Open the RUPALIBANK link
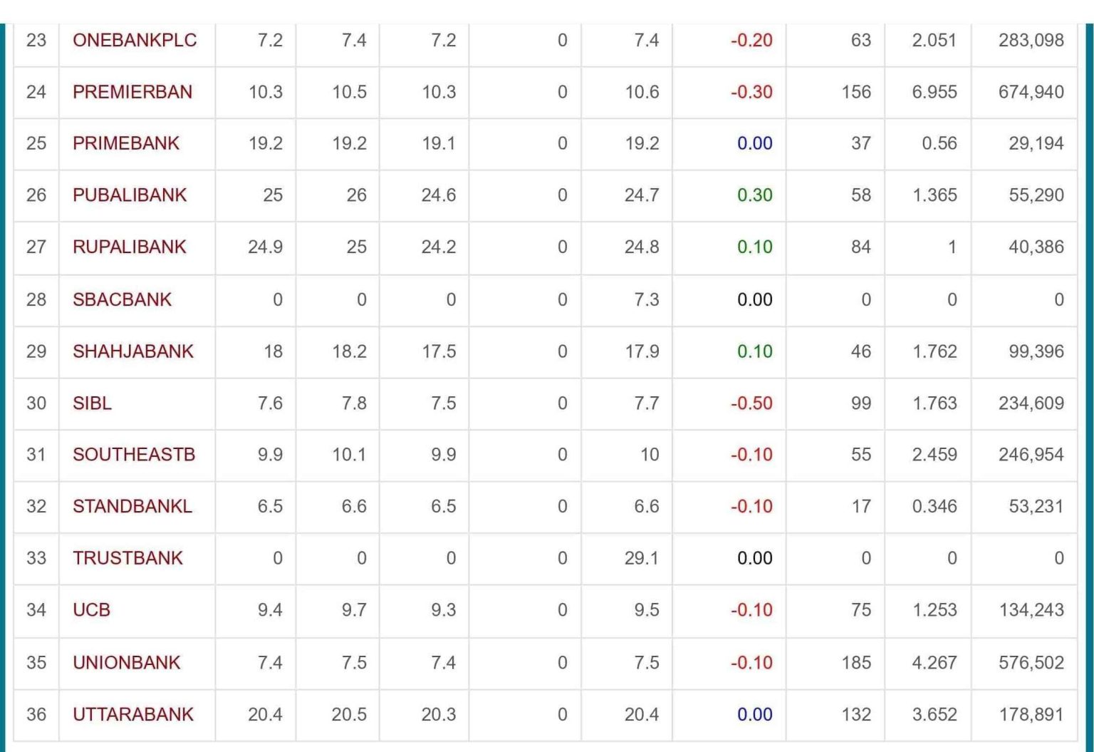 click(129, 247)
